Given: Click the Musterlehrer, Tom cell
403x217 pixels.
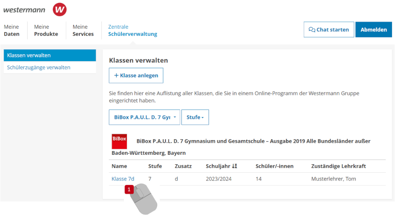Looking at the screenshot, I should pyautogui.click(x=333, y=179).
